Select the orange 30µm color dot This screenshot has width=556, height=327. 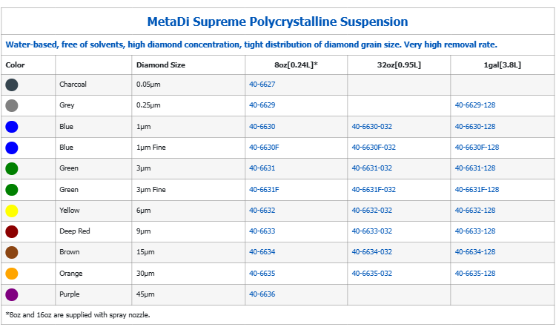coord(12,274)
